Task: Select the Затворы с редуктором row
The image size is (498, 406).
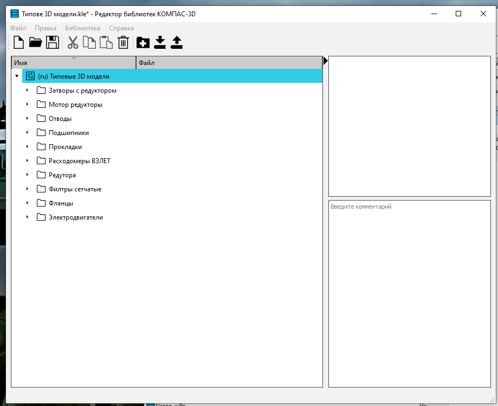Action: [x=167, y=90]
